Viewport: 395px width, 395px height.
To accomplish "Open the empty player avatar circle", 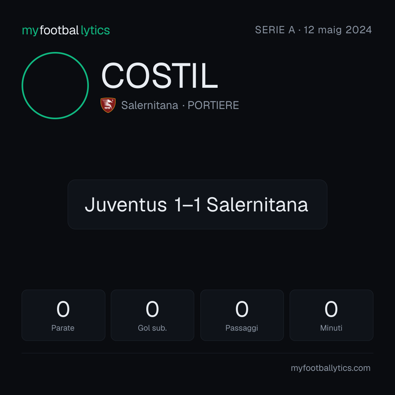I will point(55,85).
